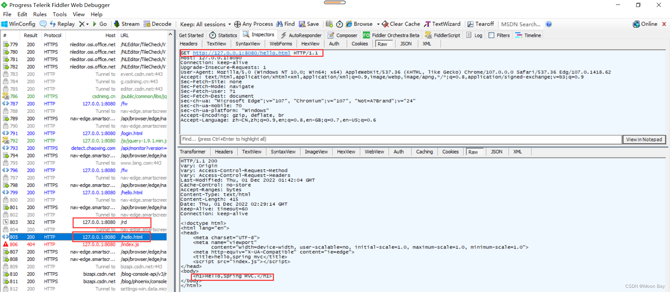Select request SyntaxView tab
670x292 pixels.
coord(248,44)
